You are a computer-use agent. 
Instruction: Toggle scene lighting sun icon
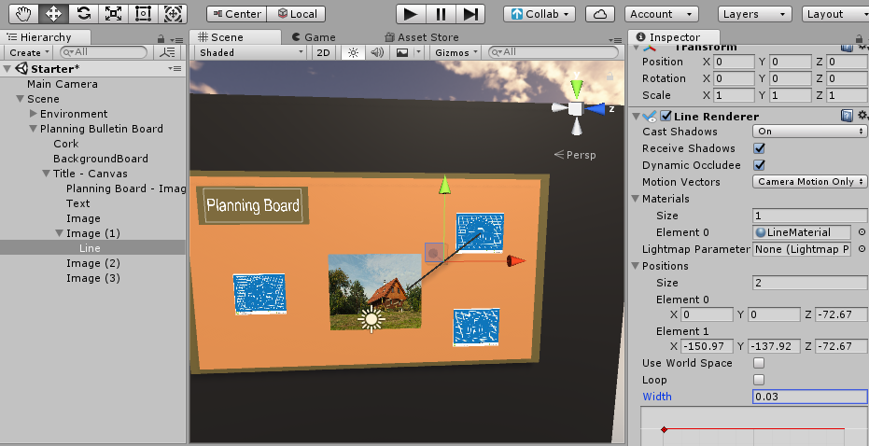[x=353, y=53]
